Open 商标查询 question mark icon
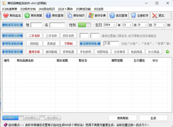 click(48, 16)
